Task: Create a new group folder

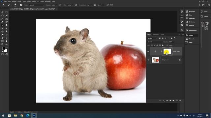Action: [x=173, y=101]
